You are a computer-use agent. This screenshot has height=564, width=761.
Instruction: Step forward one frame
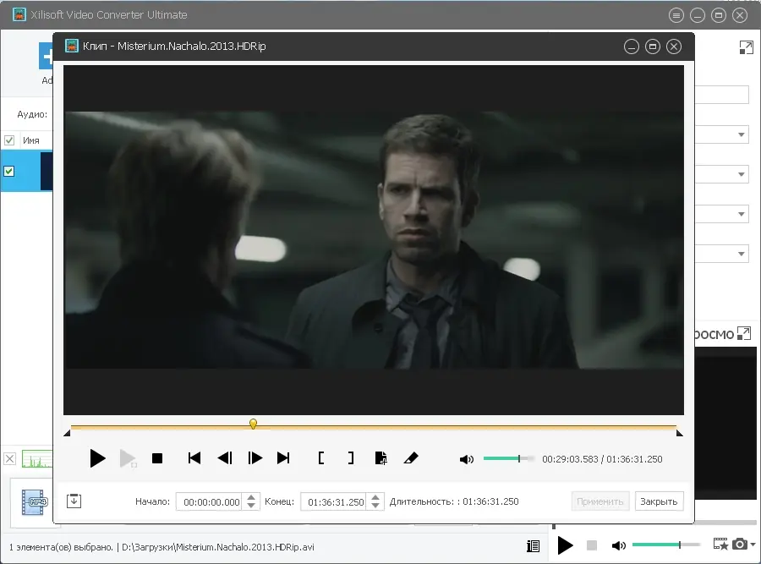(255, 458)
